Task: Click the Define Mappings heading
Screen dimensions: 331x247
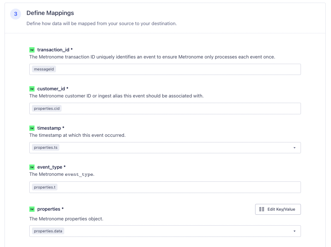Action: pos(50,13)
